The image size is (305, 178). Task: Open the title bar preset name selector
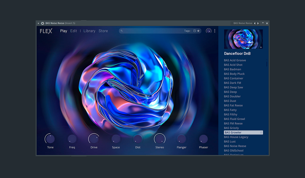pyautogui.click(x=243, y=23)
